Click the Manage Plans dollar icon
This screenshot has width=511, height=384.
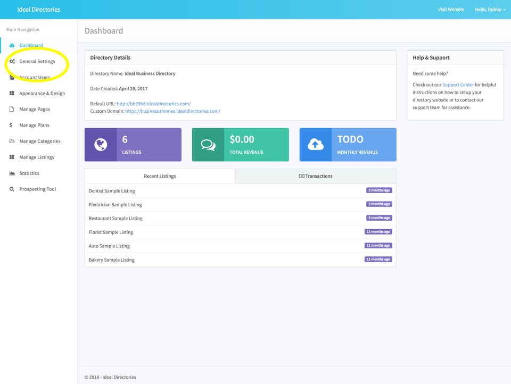(x=12, y=126)
